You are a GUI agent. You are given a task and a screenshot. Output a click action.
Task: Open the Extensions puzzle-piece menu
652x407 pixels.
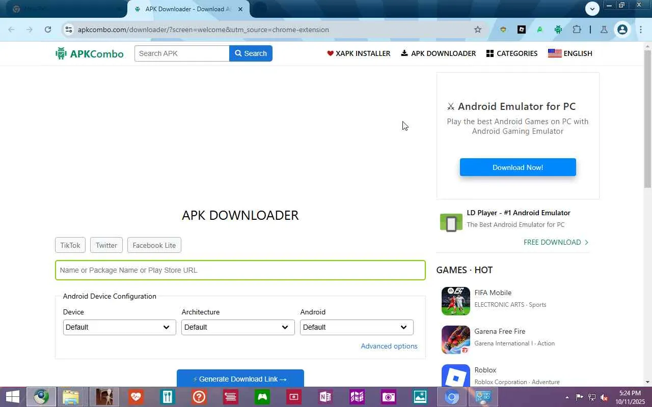tap(577, 30)
